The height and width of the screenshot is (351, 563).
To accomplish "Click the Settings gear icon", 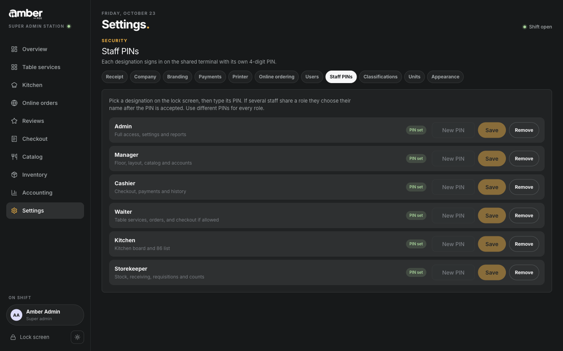I will pos(14,211).
